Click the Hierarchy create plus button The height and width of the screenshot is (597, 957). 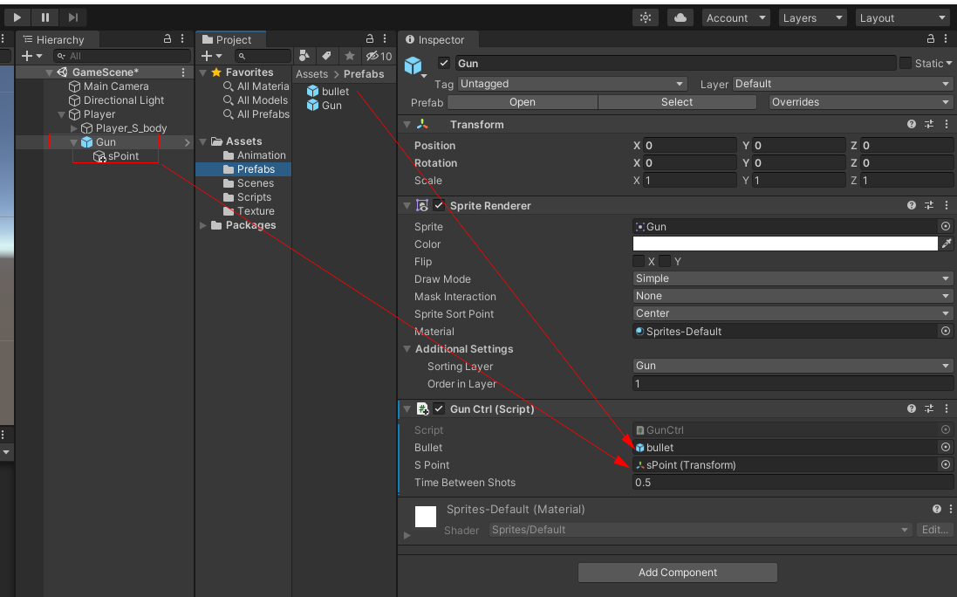(31, 56)
